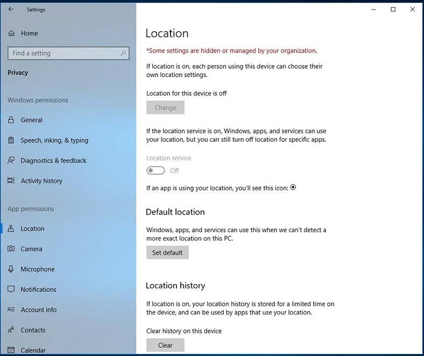This screenshot has height=356, width=424.
Task: Open the Home icon in sidebar
Action: pyautogui.click(x=11, y=33)
